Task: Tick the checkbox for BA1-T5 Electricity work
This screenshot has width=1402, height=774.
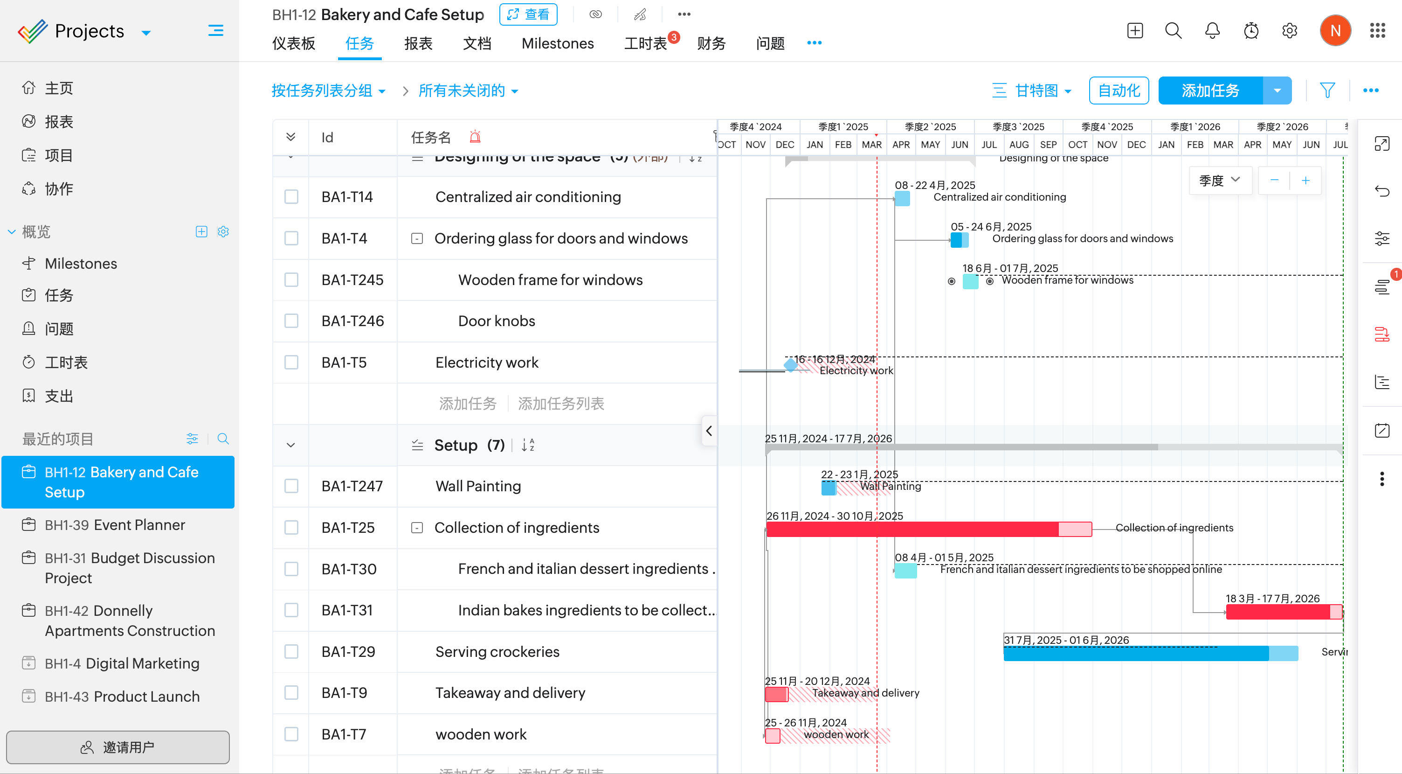Action: click(x=291, y=362)
